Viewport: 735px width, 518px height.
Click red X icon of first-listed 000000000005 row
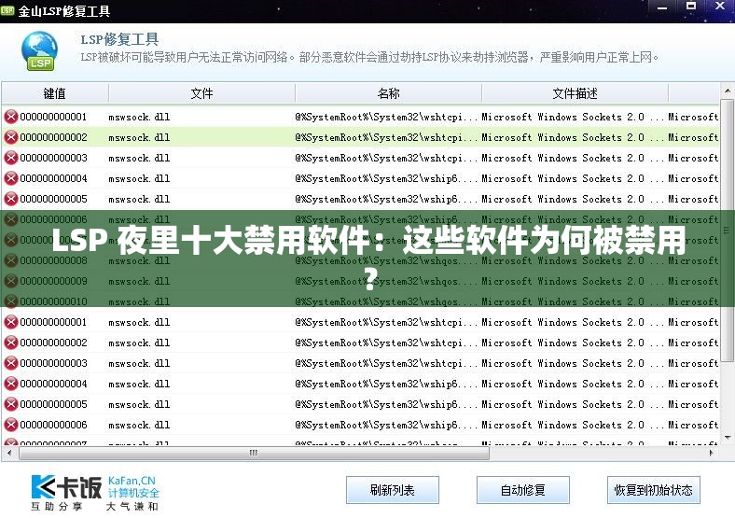tap(11, 199)
